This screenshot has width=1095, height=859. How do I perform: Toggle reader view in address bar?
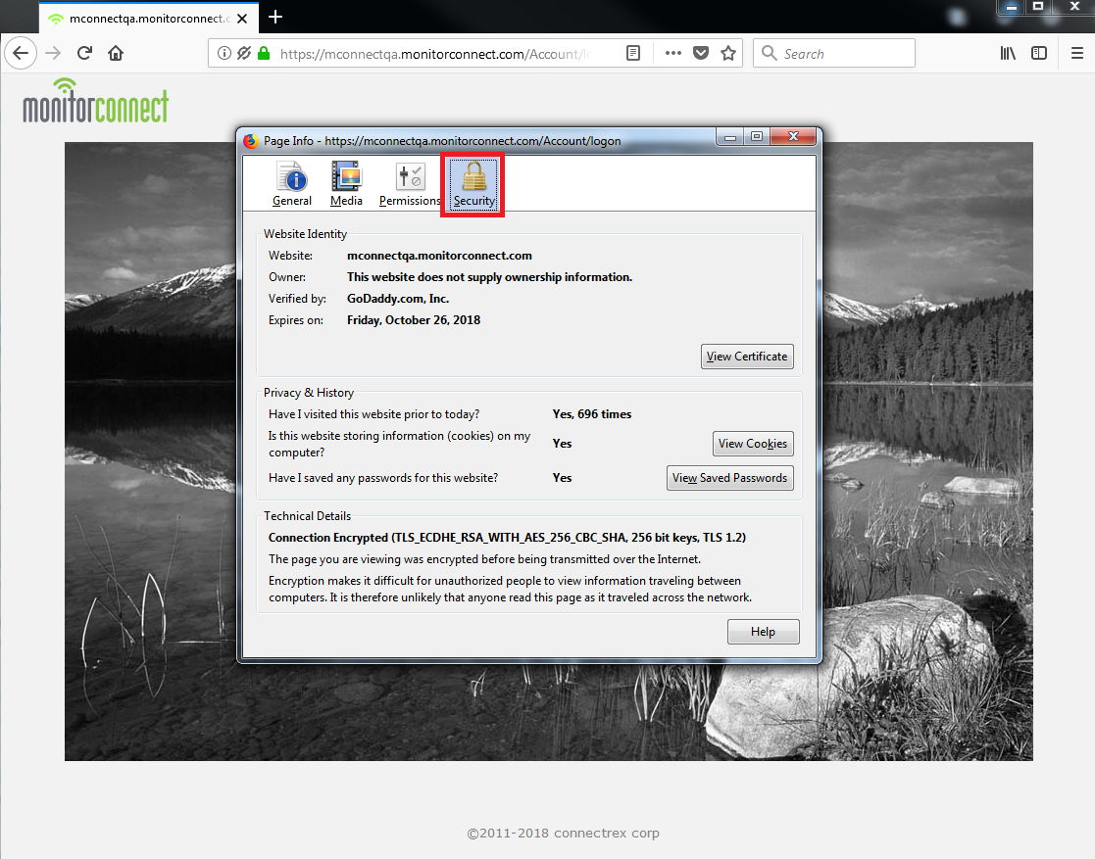click(x=634, y=54)
